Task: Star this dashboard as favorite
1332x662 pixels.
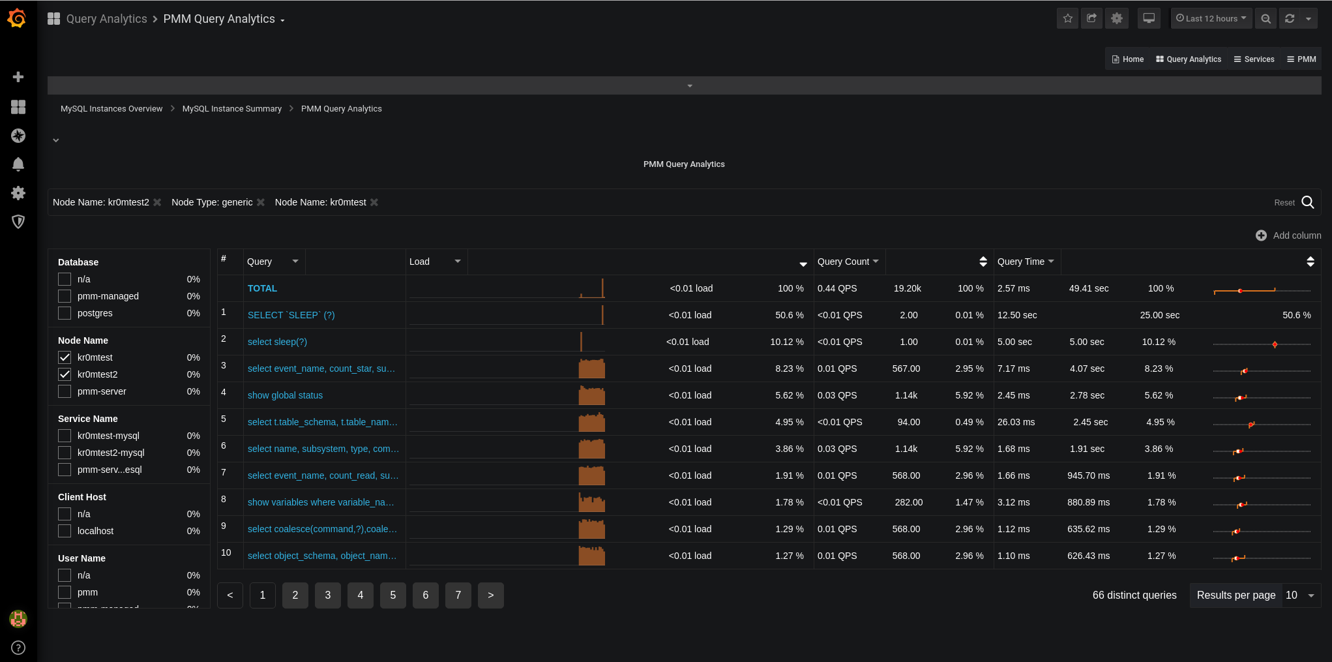Action: point(1067,18)
